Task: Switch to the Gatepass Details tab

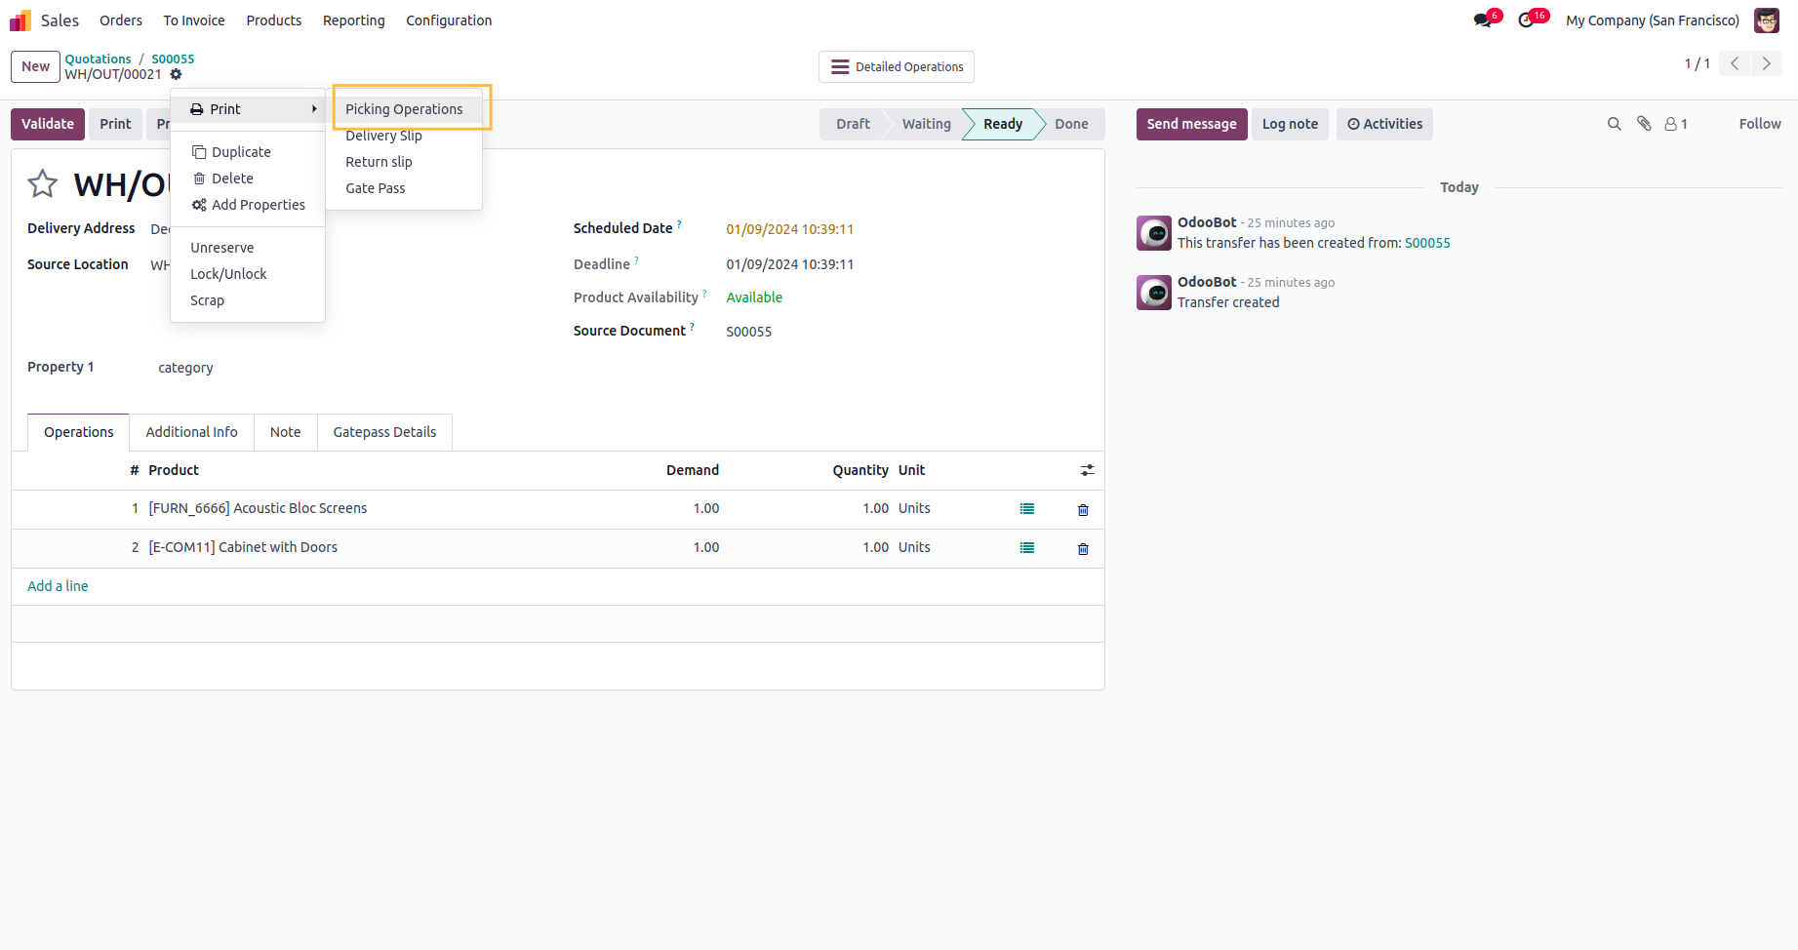Action: pyautogui.click(x=384, y=432)
